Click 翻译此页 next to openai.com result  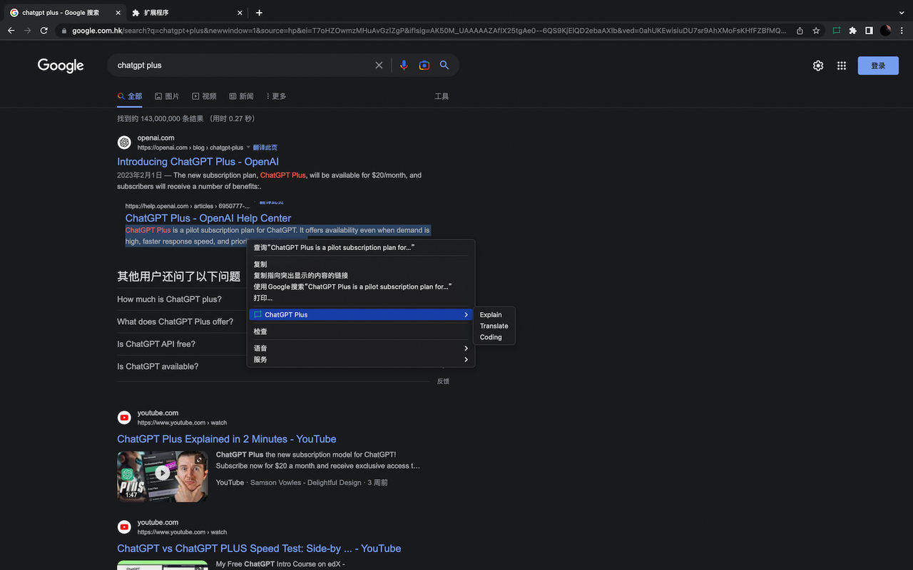265,147
